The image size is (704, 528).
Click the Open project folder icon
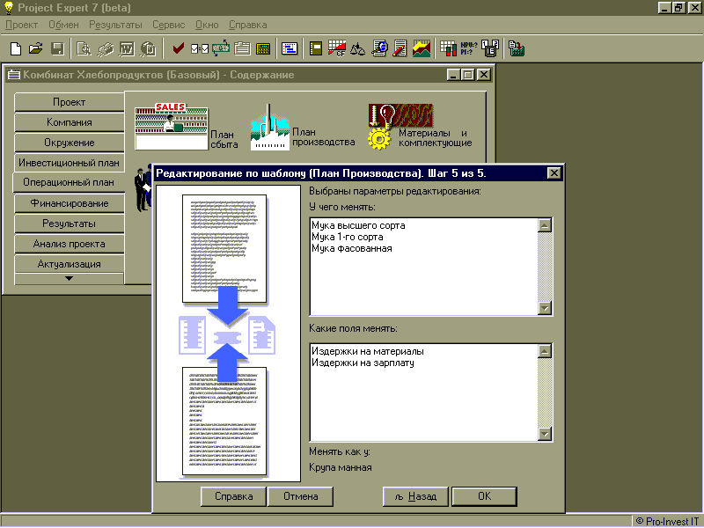(36, 48)
